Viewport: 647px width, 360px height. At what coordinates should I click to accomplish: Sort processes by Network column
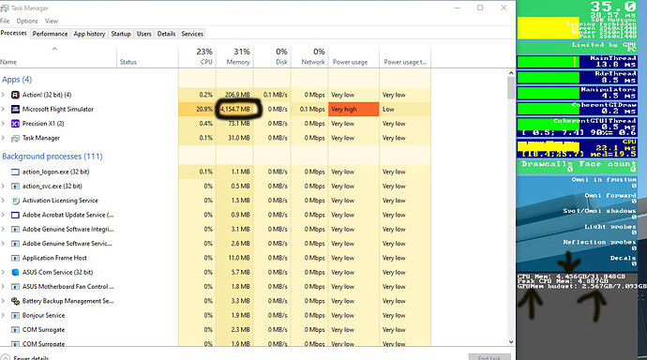click(309, 57)
